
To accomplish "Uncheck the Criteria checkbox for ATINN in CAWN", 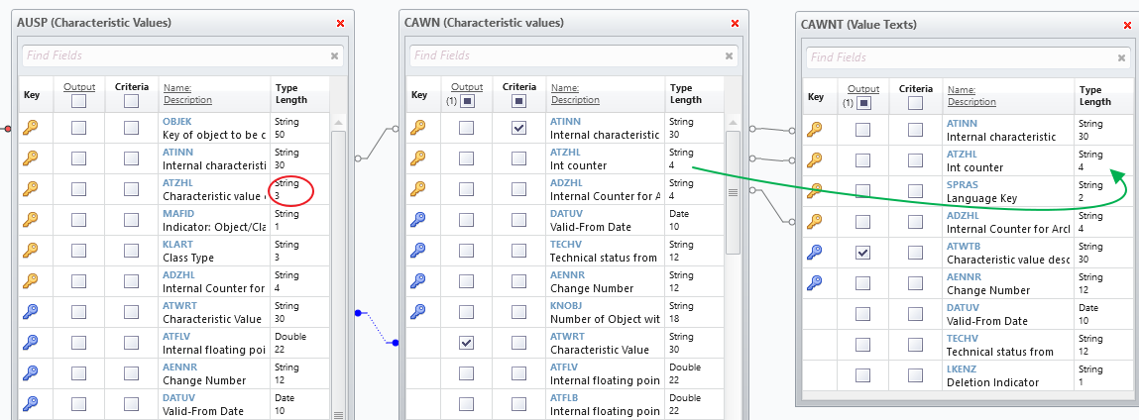I will 518,127.
